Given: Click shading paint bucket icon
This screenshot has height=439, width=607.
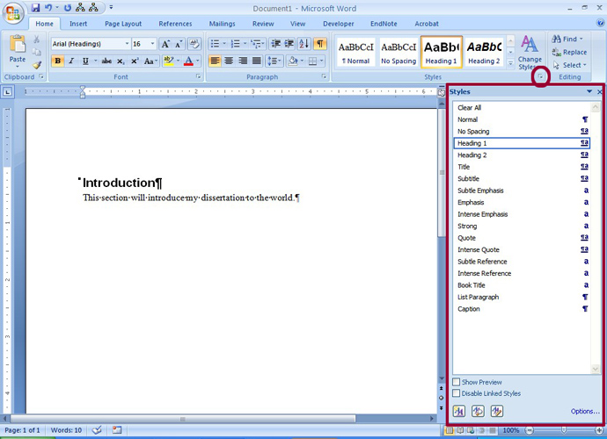Looking at the screenshot, I should (293, 61).
